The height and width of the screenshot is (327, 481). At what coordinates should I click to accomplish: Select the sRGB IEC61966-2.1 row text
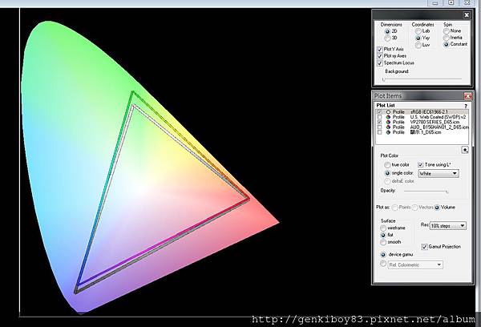pos(429,112)
